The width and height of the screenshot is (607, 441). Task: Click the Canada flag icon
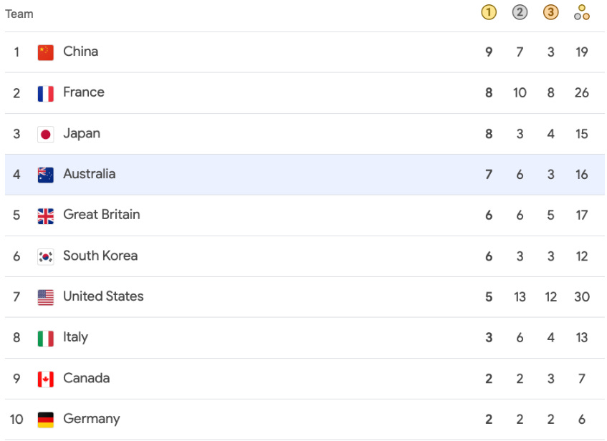pos(46,379)
